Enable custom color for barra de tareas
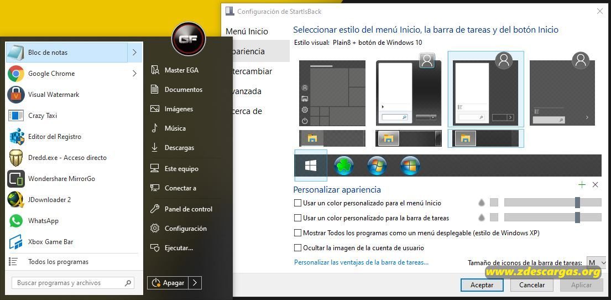Image resolution: width=611 pixels, height=300 pixels. point(297,218)
